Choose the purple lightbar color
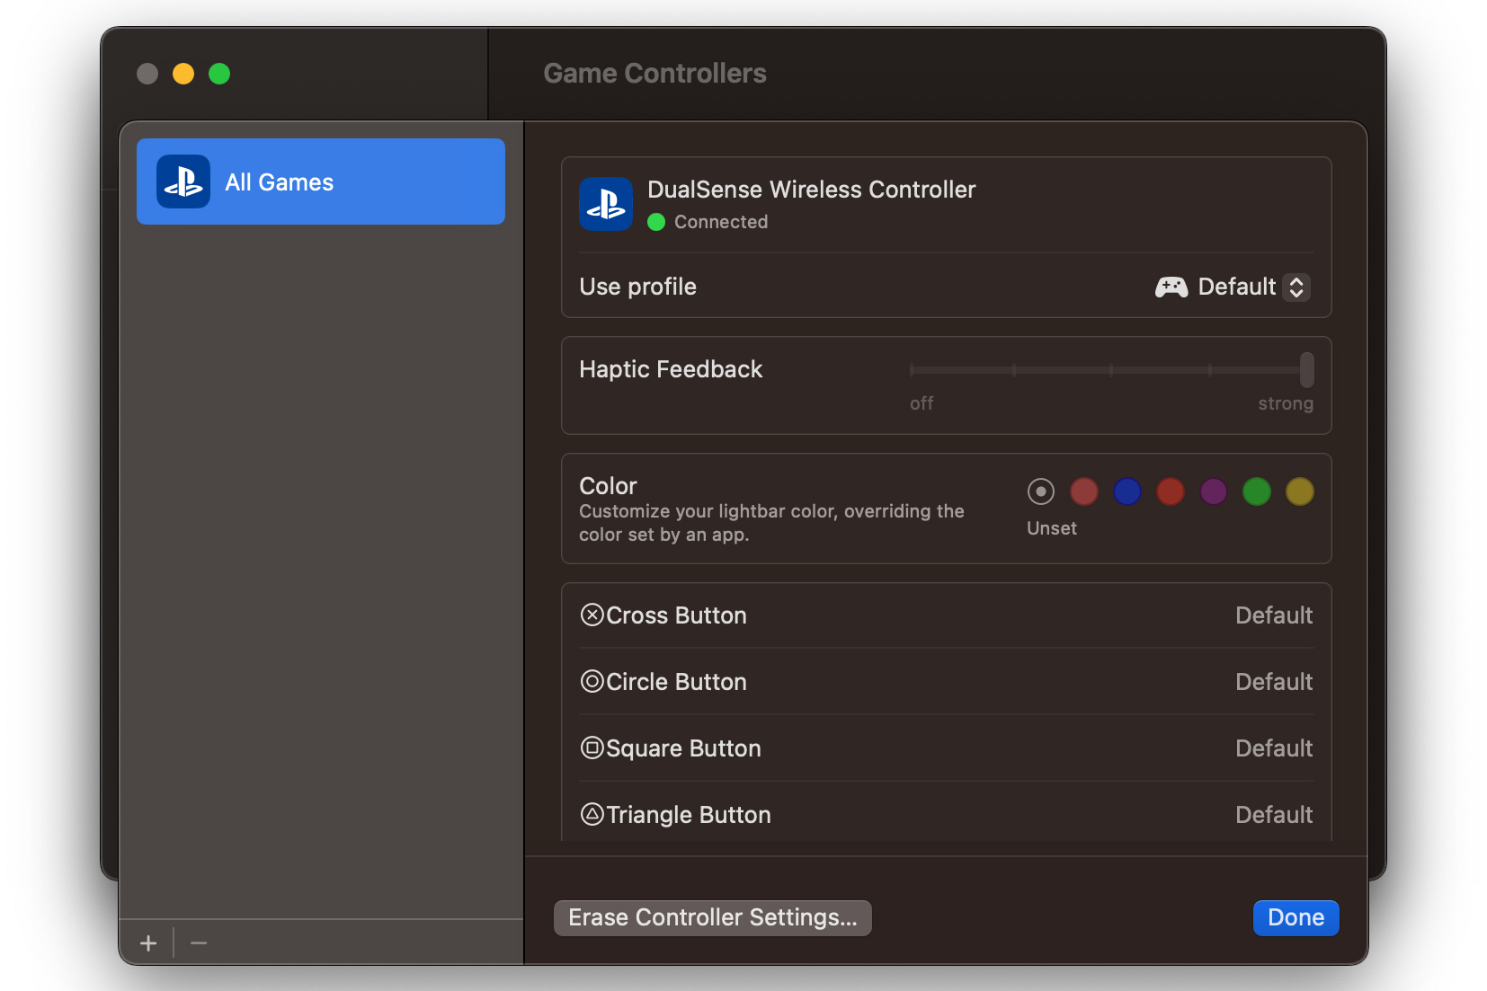Viewport: 1487px width, 991px height. point(1213,491)
